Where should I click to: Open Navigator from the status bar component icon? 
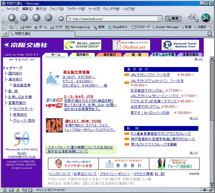click(x=5, y=190)
